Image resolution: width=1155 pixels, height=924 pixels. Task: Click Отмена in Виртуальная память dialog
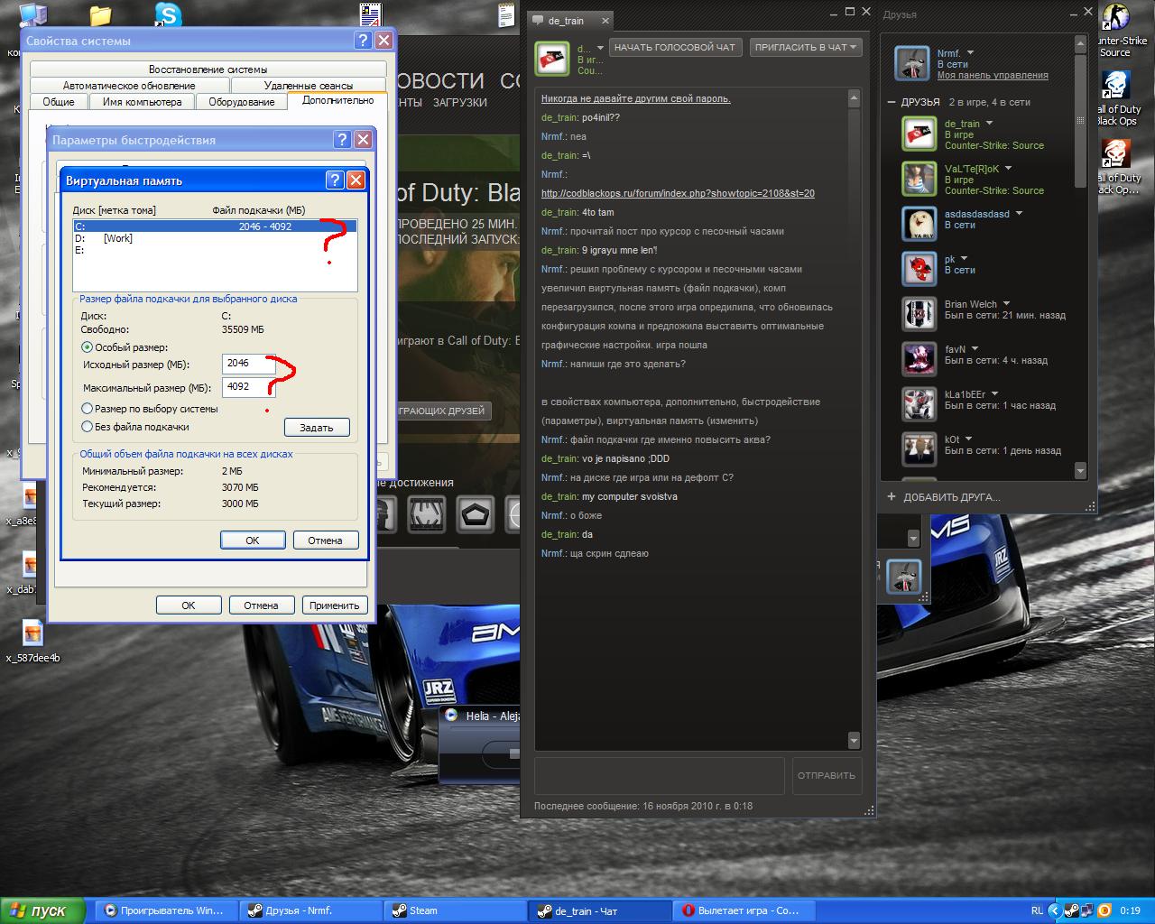click(x=325, y=541)
